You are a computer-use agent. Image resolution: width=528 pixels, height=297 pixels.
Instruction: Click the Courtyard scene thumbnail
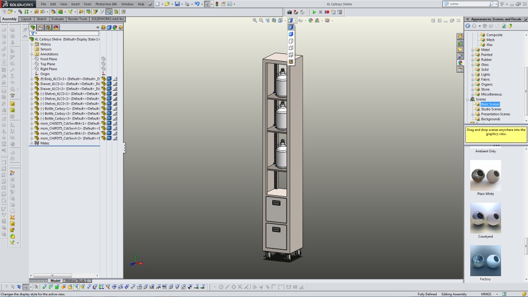485,218
